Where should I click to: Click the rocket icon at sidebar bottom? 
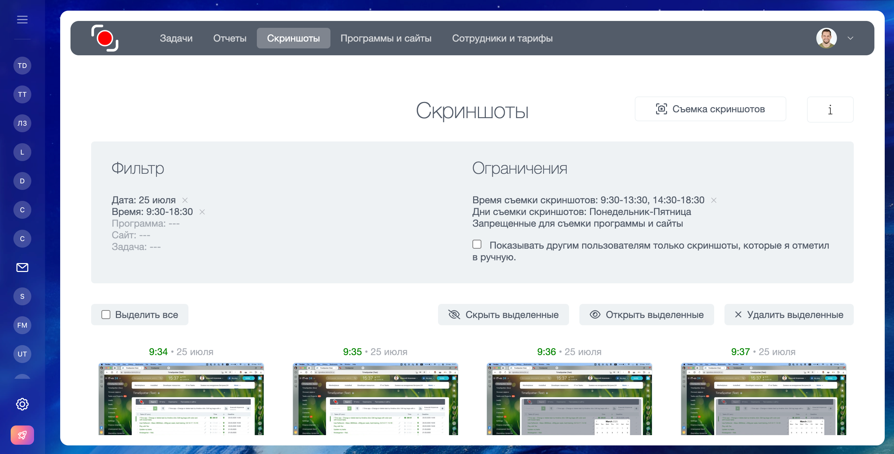pyautogui.click(x=22, y=435)
